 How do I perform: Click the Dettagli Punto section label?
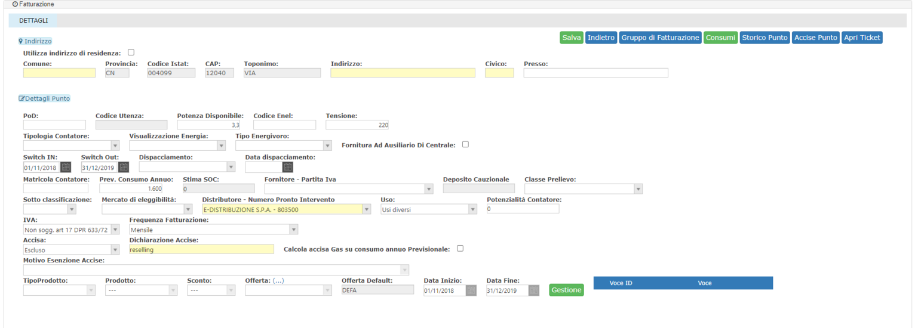tap(44, 98)
